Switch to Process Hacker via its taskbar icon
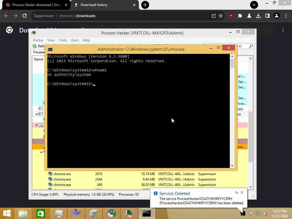 click(x=129, y=213)
